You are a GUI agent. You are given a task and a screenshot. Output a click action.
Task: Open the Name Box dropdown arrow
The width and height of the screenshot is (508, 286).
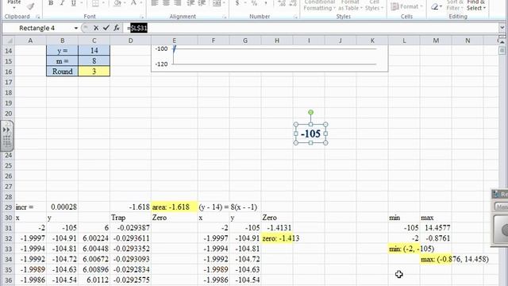(x=76, y=29)
